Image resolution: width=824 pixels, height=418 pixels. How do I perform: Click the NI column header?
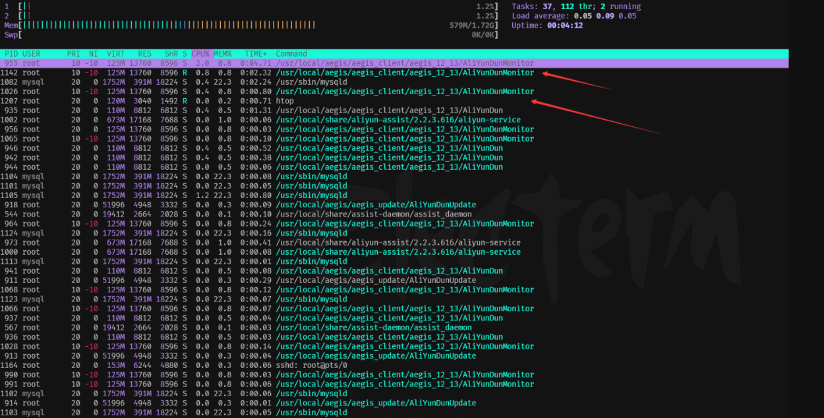click(x=93, y=54)
